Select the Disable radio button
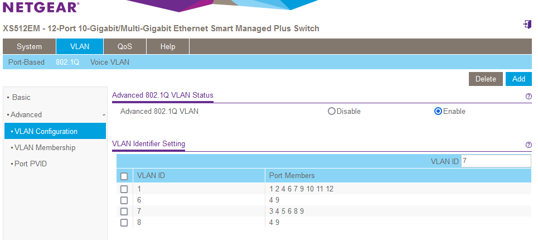 (332, 111)
